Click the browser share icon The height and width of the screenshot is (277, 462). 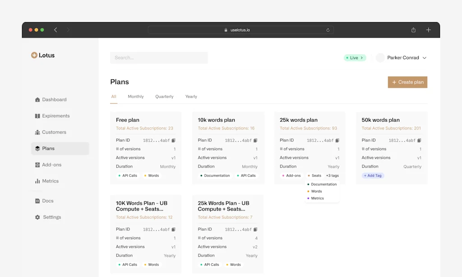413,30
